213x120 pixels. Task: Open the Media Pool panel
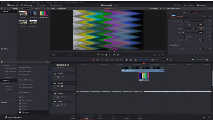(13, 5)
